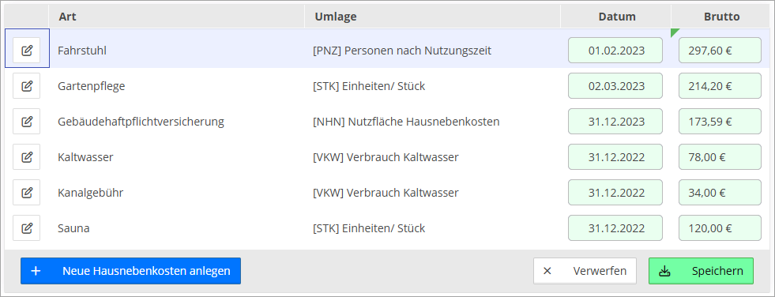The height and width of the screenshot is (297, 775).
Task: Edit the Kanalgebühr row
Action: coord(27,193)
